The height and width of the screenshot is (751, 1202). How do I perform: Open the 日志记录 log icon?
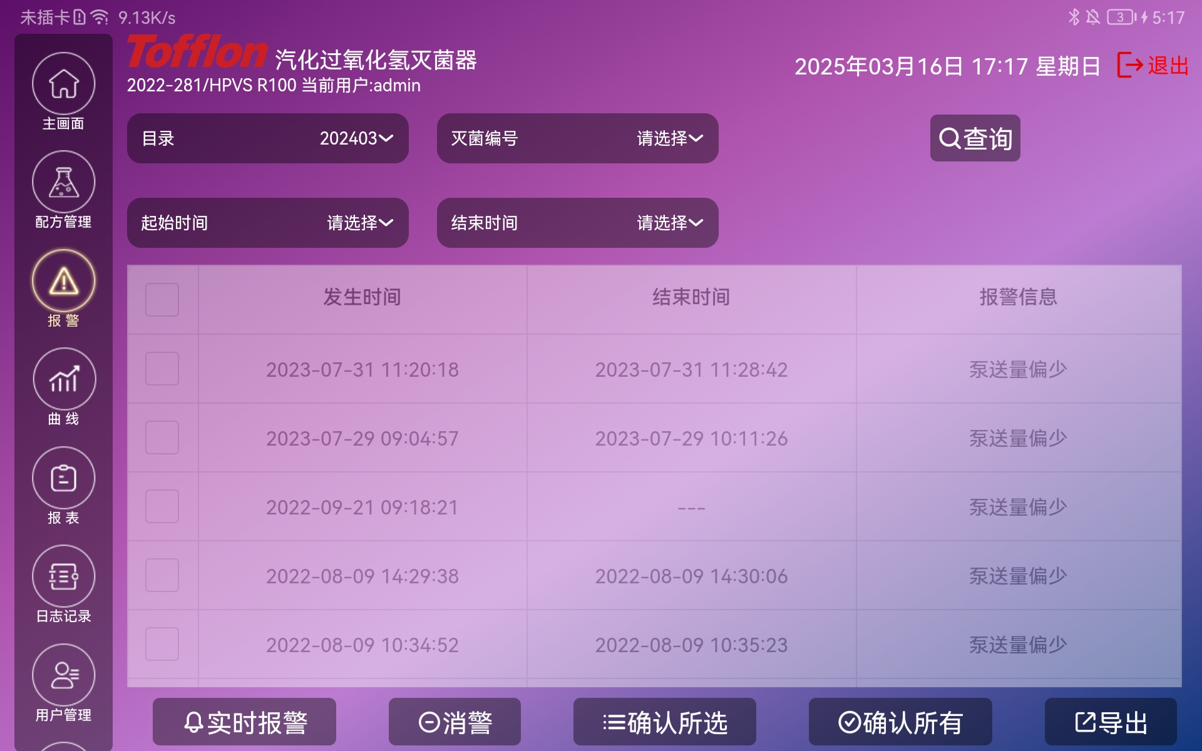[64, 576]
